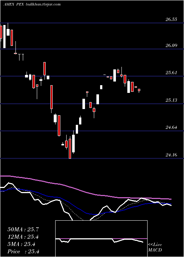Click the bullkhan.tbrjar.com source text
This screenshot has height=257, width=184.
coord(43,4)
